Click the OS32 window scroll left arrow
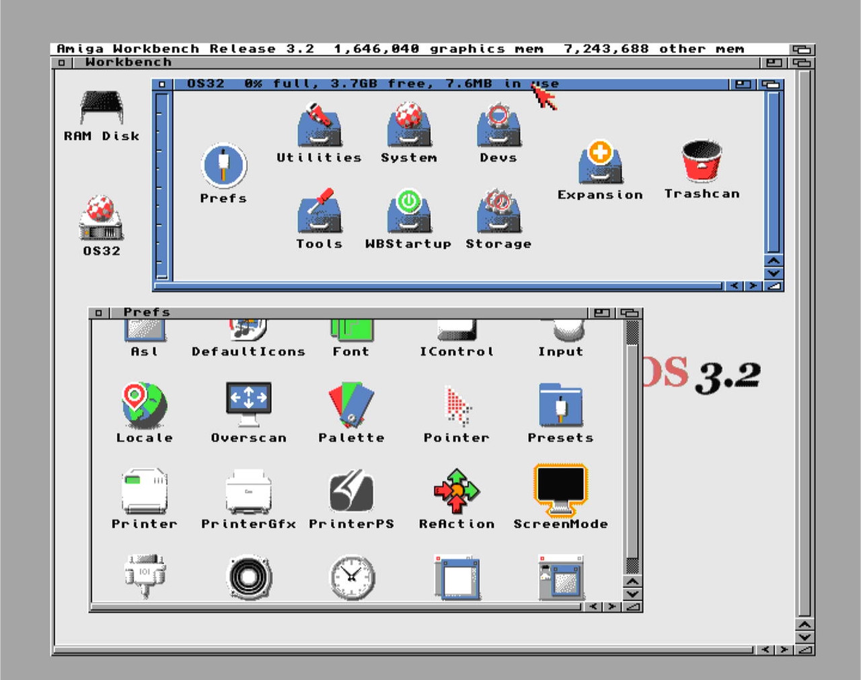861x680 pixels. point(735,286)
